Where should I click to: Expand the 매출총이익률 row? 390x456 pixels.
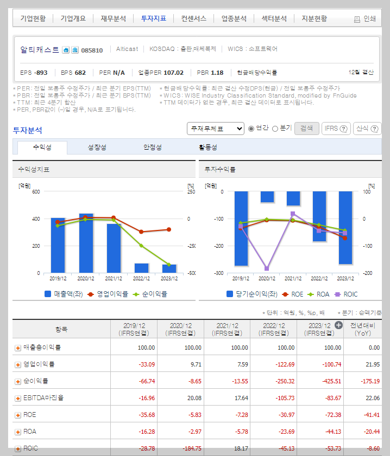(x=18, y=348)
